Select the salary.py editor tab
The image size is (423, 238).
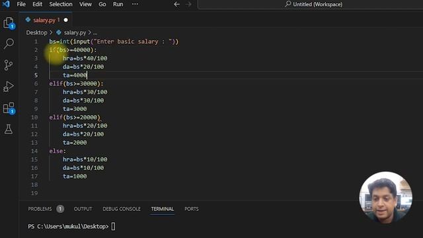pyautogui.click(x=46, y=20)
